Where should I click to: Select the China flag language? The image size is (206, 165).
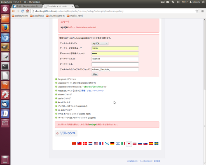tap(74, 144)
